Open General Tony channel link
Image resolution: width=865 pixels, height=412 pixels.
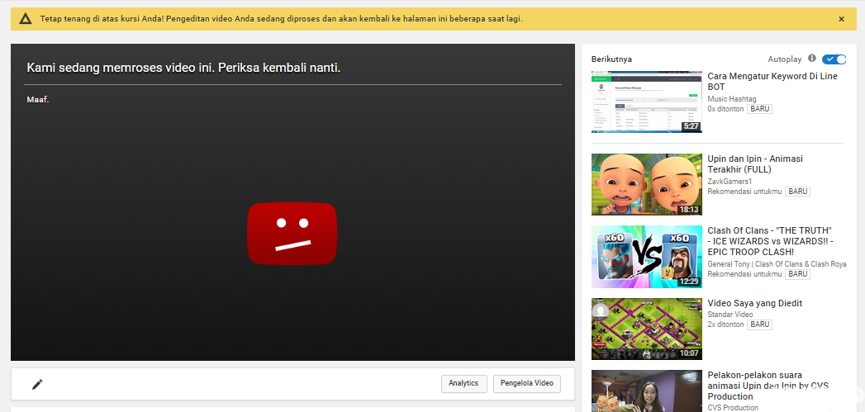click(777, 263)
